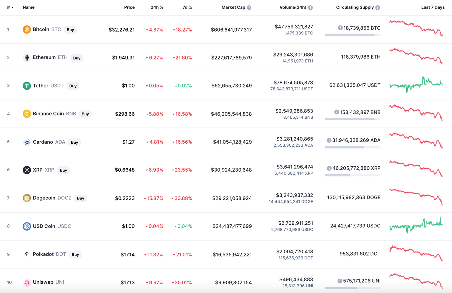This screenshot has height=293, width=452.
Task: Click info icon before Bitcoin circulating supply
Action: pos(340,28)
